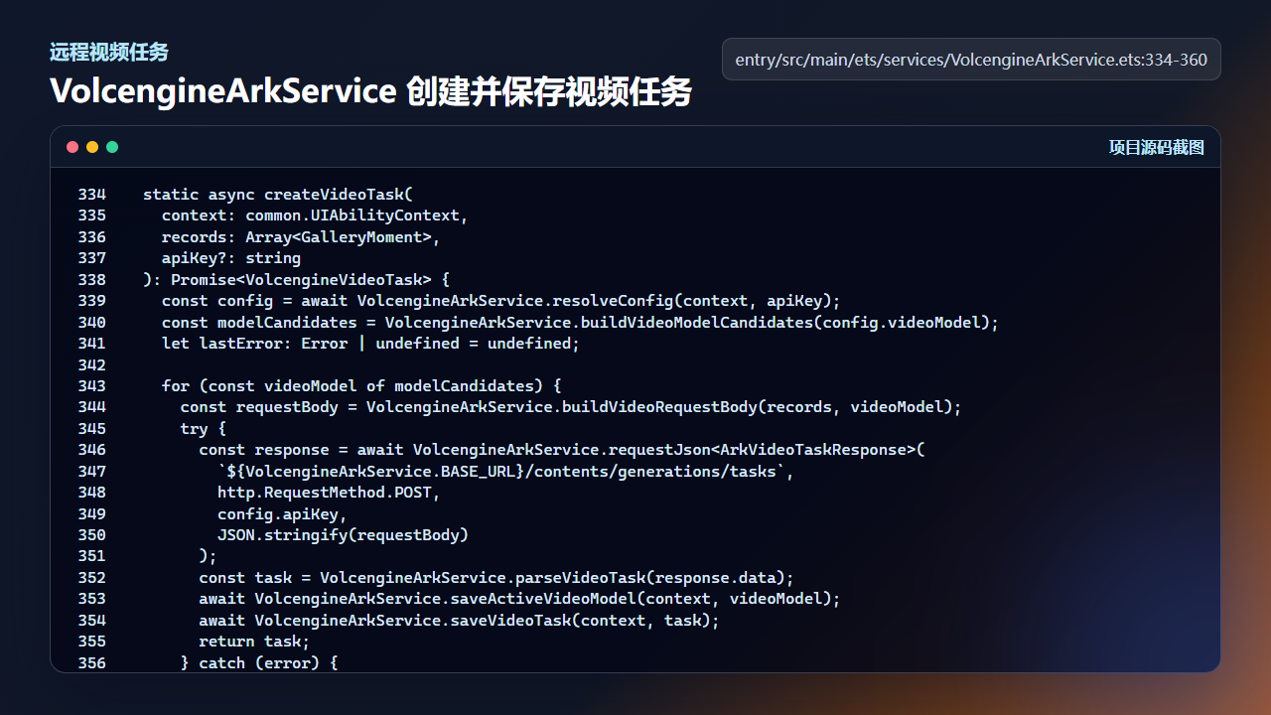Click 'const requestBody' buildVideoRequestBody line
The image size is (1271, 715).
[x=571, y=407]
